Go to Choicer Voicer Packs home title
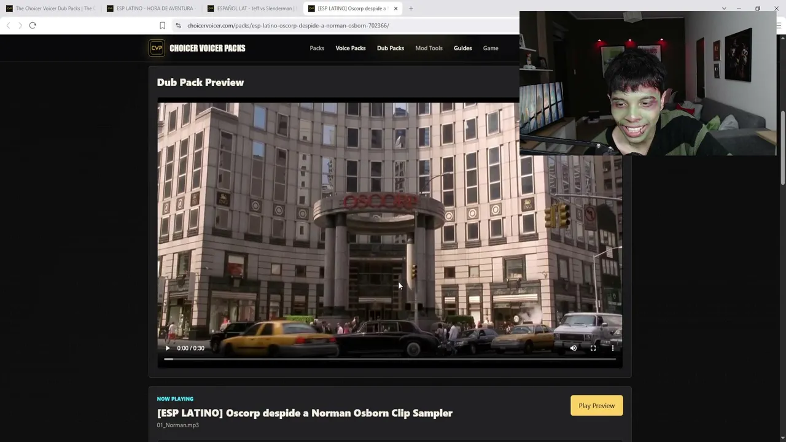 click(x=208, y=48)
